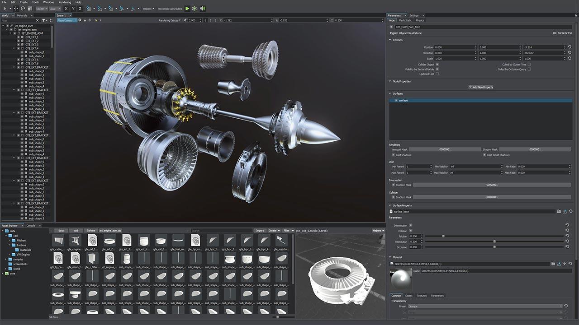
Task: Switch to the Materials tab
Action: tap(23, 15)
